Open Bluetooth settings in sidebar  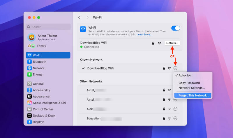coord(39,62)
